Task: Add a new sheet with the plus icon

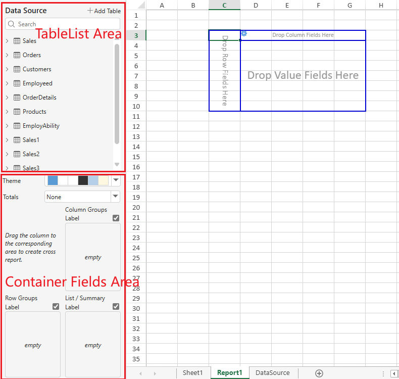Action: (x=319, y=373)
